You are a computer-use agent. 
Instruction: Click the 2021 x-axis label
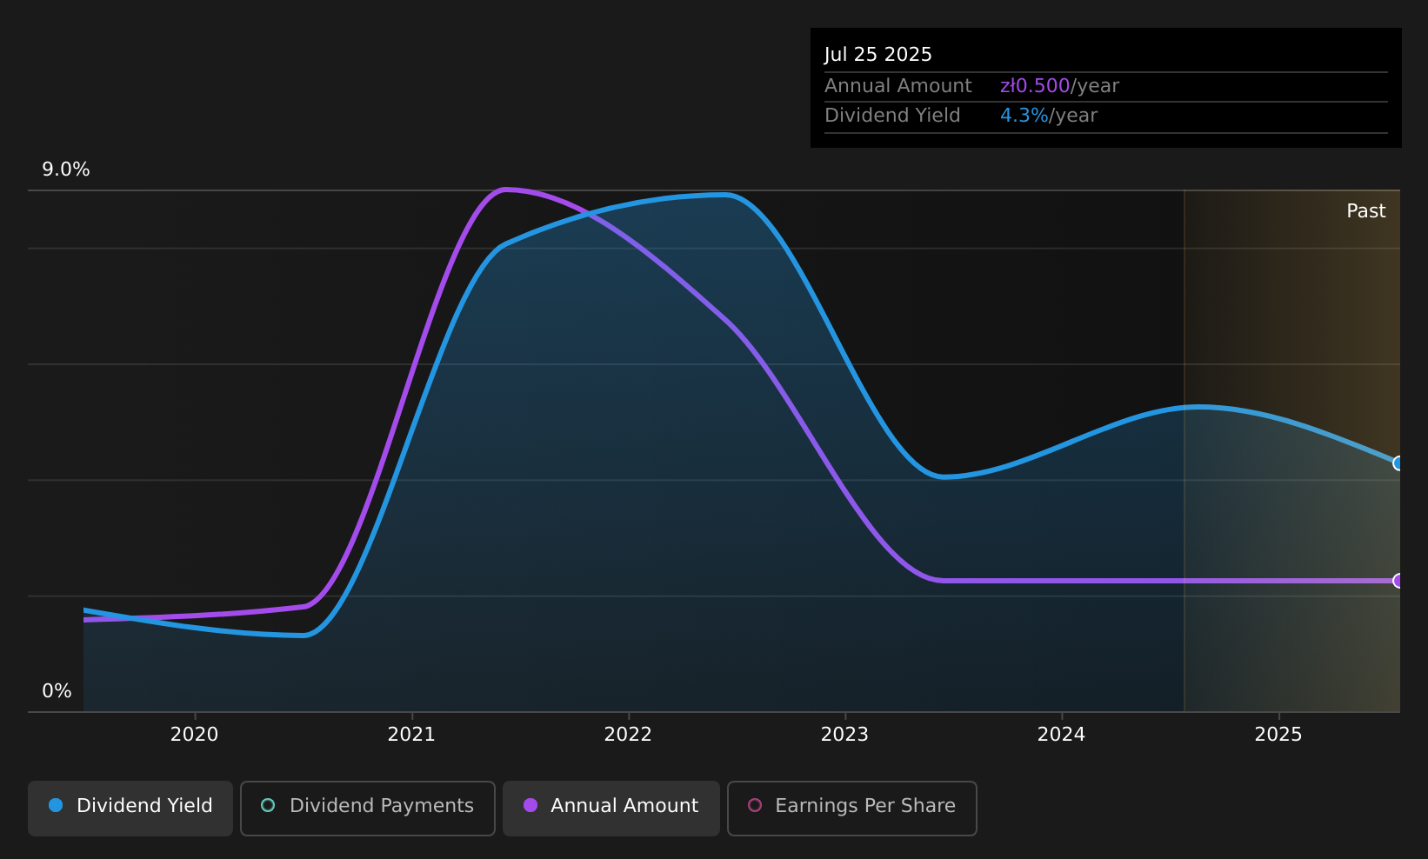click(x=411, y=735)
